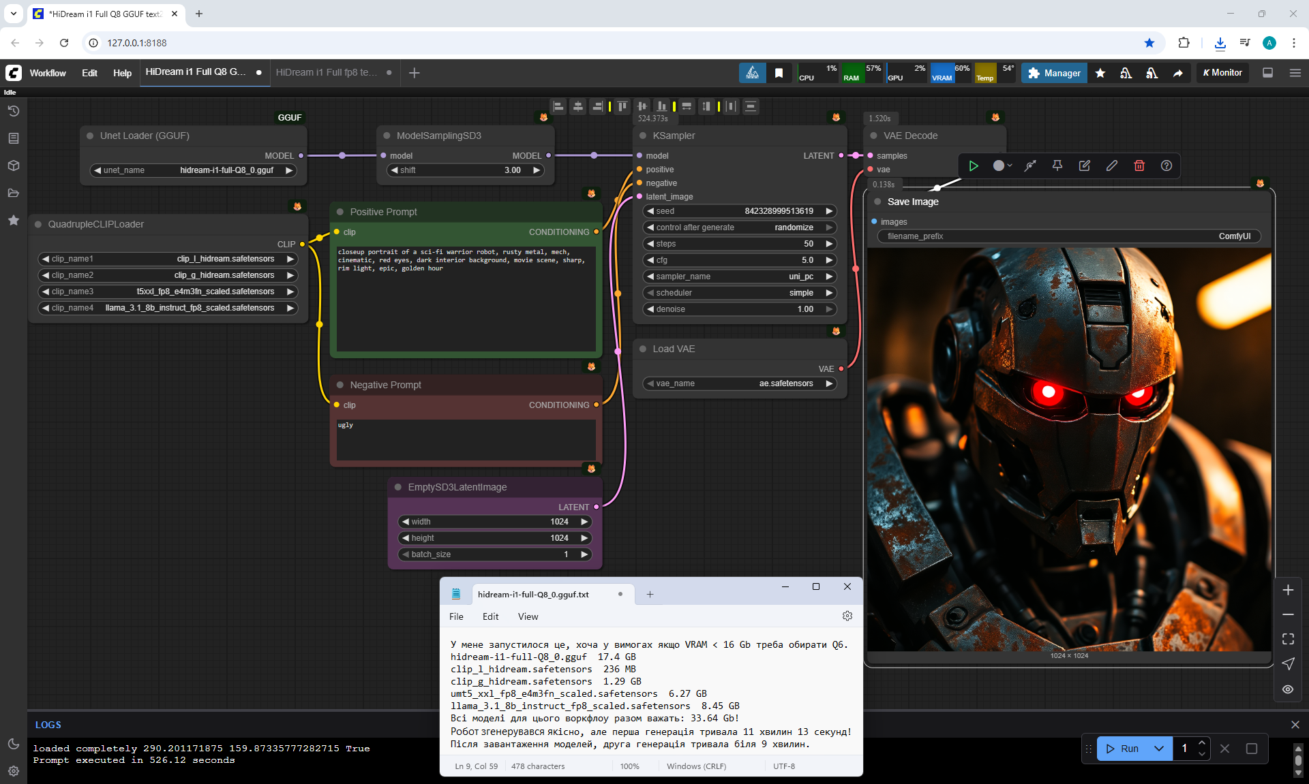Screen dimensions: 1309x784
Task: Open the model library cube icon
Action: pos(13,166)
